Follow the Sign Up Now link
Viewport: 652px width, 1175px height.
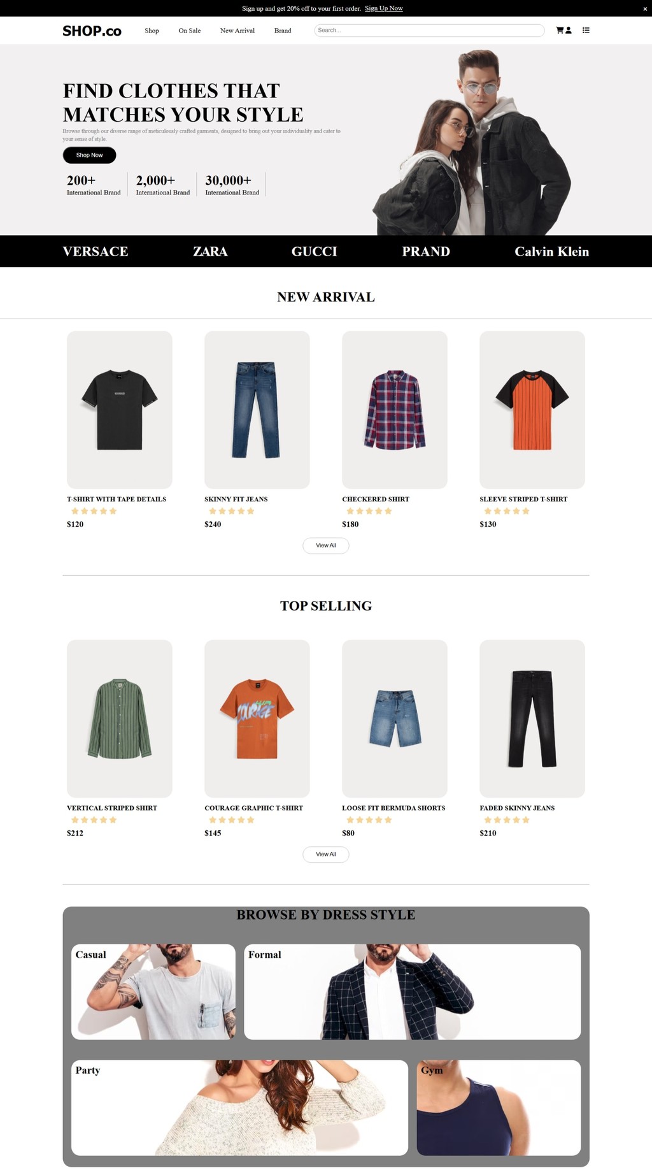pos(384,8)
